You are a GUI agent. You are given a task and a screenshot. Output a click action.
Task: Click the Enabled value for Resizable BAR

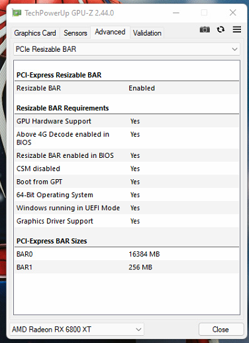point(142,88)
